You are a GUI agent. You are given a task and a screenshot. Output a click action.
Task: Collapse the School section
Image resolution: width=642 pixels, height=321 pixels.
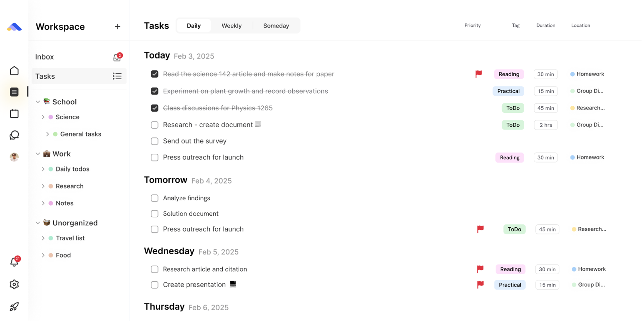click(x=38, y=102)
